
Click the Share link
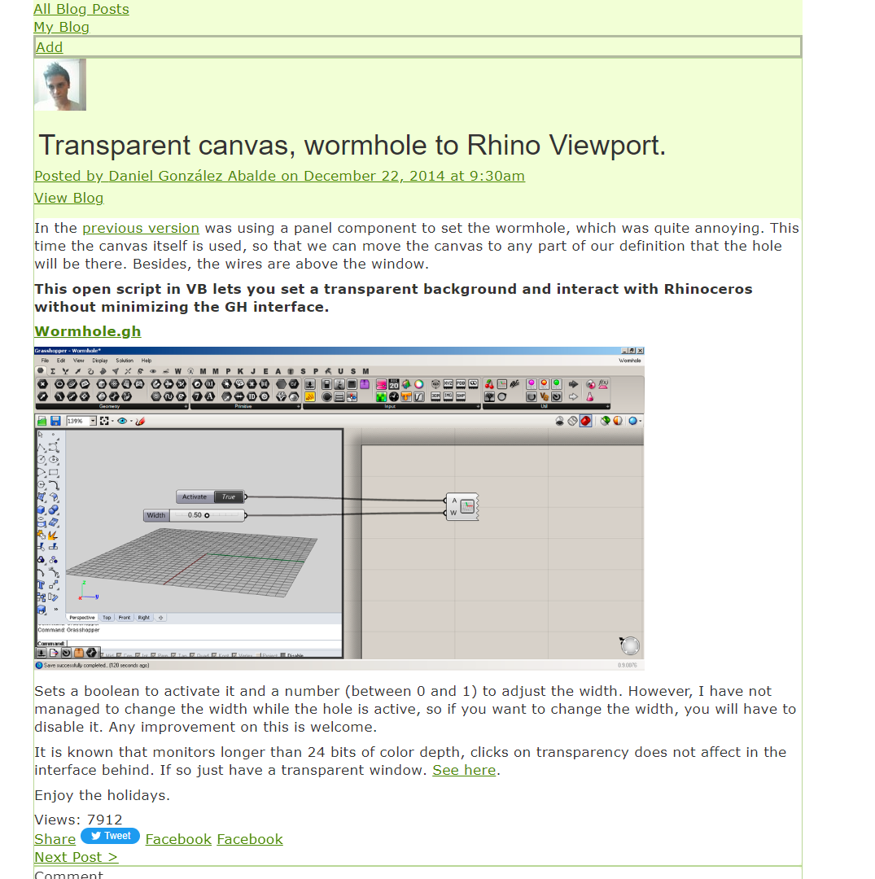point(55,839)
